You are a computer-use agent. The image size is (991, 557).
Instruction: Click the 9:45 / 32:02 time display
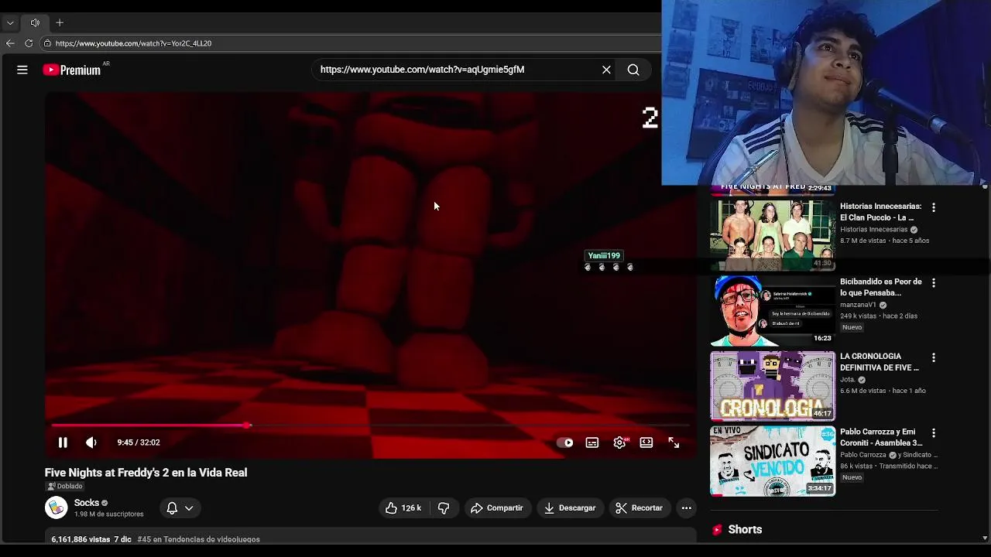tap(139, 443)
